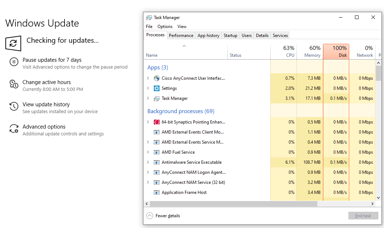The width and height of the screenshot is (384, 228).
Task: Sort by the Status column header
Action: tap(249, 52)
